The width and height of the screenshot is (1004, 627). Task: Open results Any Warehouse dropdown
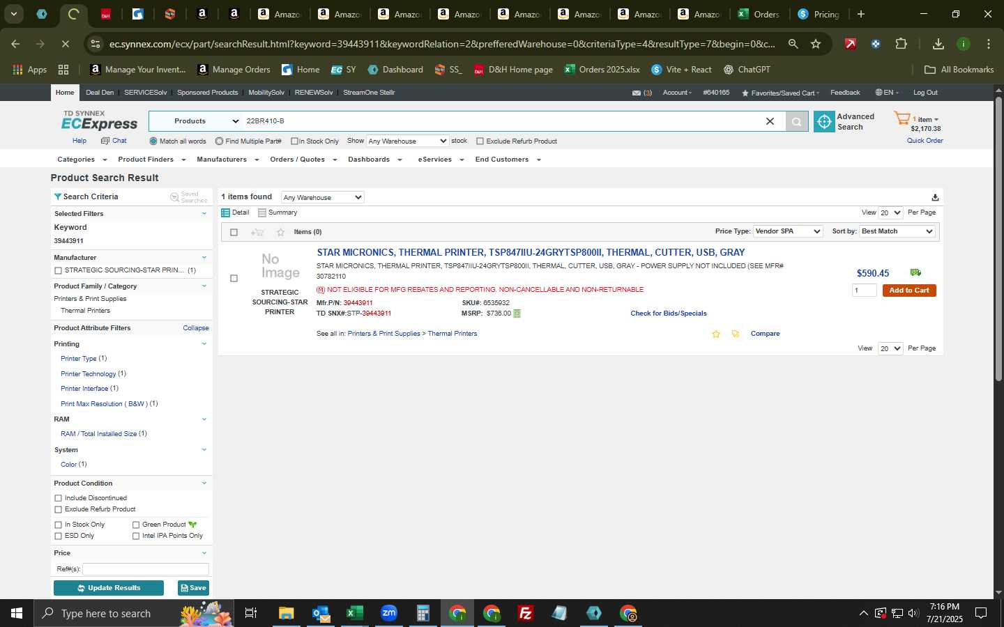pos(322,197)
